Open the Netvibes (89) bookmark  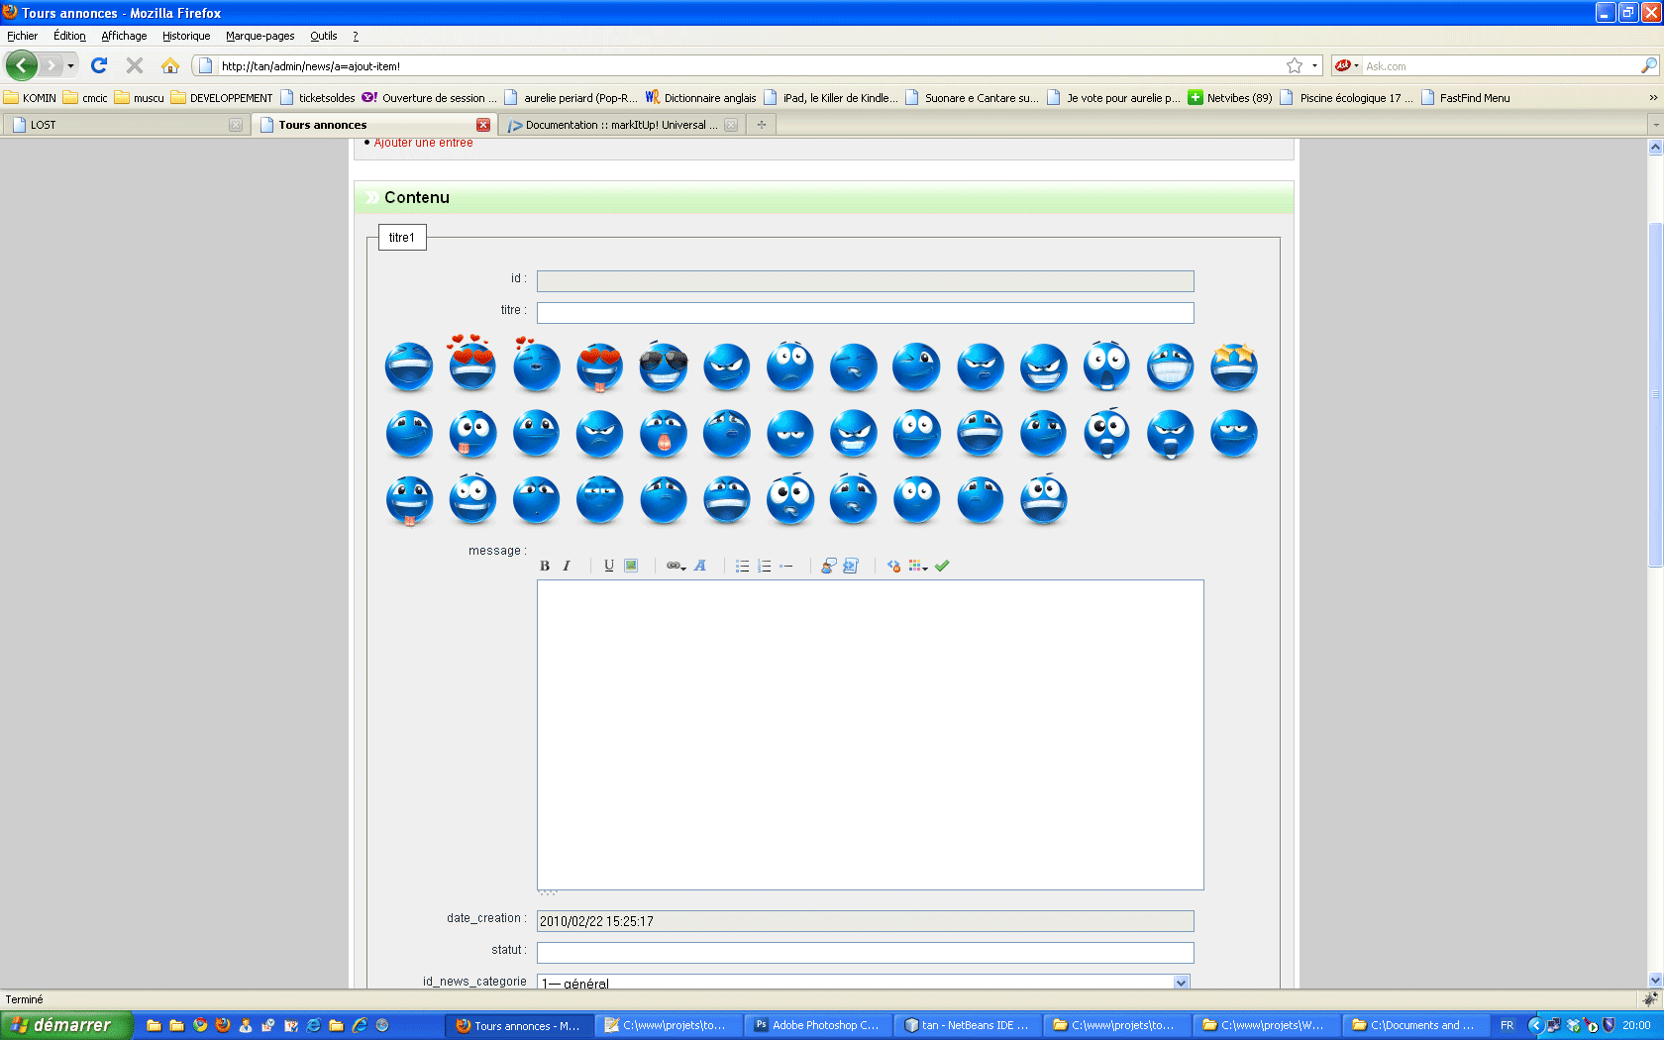click(x=1230, y=98)
